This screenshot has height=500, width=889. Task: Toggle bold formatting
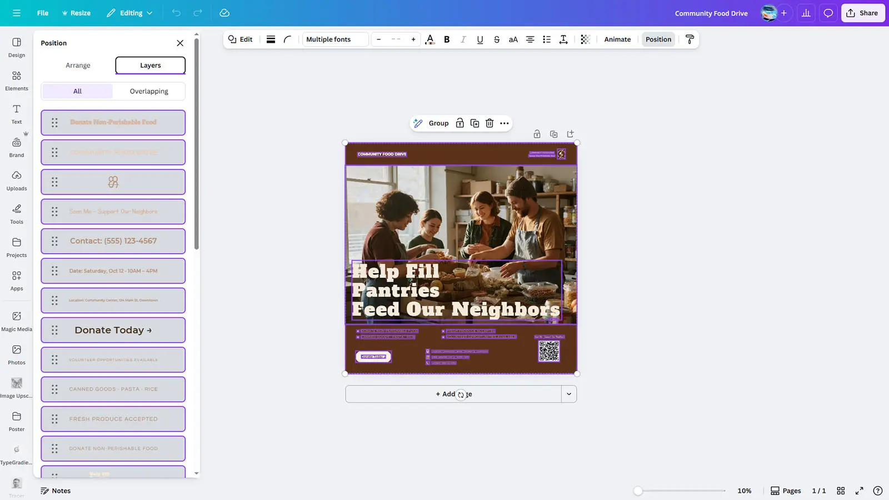tap(447, 39)
